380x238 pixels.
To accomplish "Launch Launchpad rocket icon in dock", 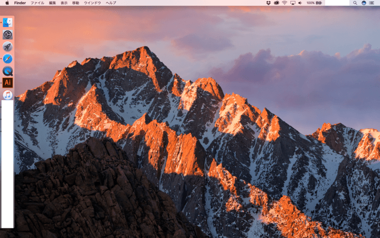I will click(7, 47).
